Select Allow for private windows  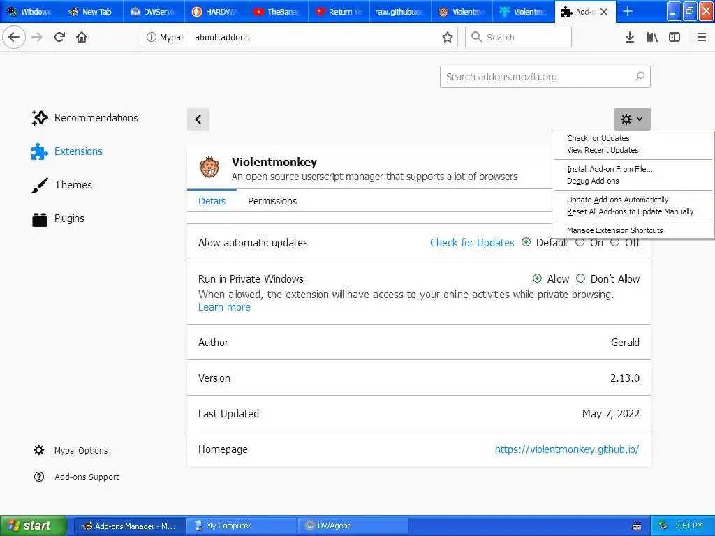click(538, 278)
